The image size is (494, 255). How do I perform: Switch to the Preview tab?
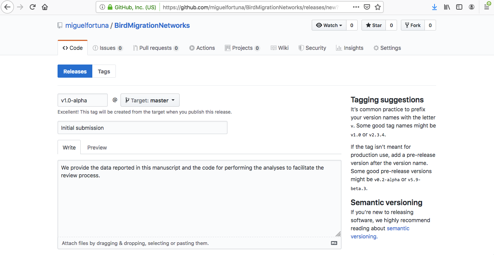click(97, 147)
